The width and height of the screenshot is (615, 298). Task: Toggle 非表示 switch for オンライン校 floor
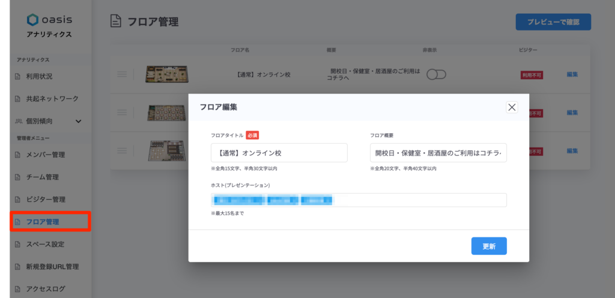click(437, 74)
